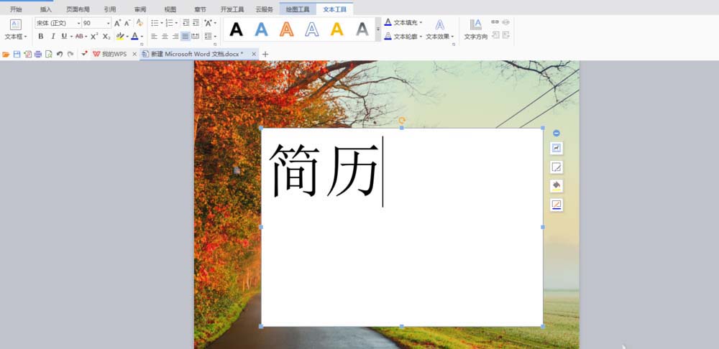Decrease paragraph indent
This screenshot has height=349, width=719.
click(186, 23)
